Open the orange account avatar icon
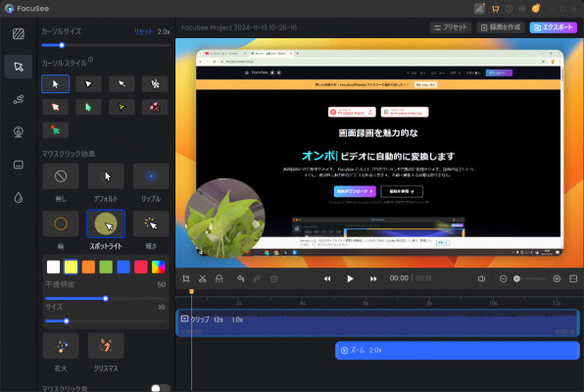The image size is (584, 392). pos(536,8)
